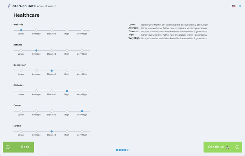Select Lower for Depression
245x156 pixels.
pyautogui.click(x=21, y=71)
